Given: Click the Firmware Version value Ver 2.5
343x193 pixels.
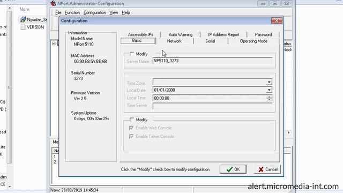Looking at the screenshot, I should [x=80, y=99].
